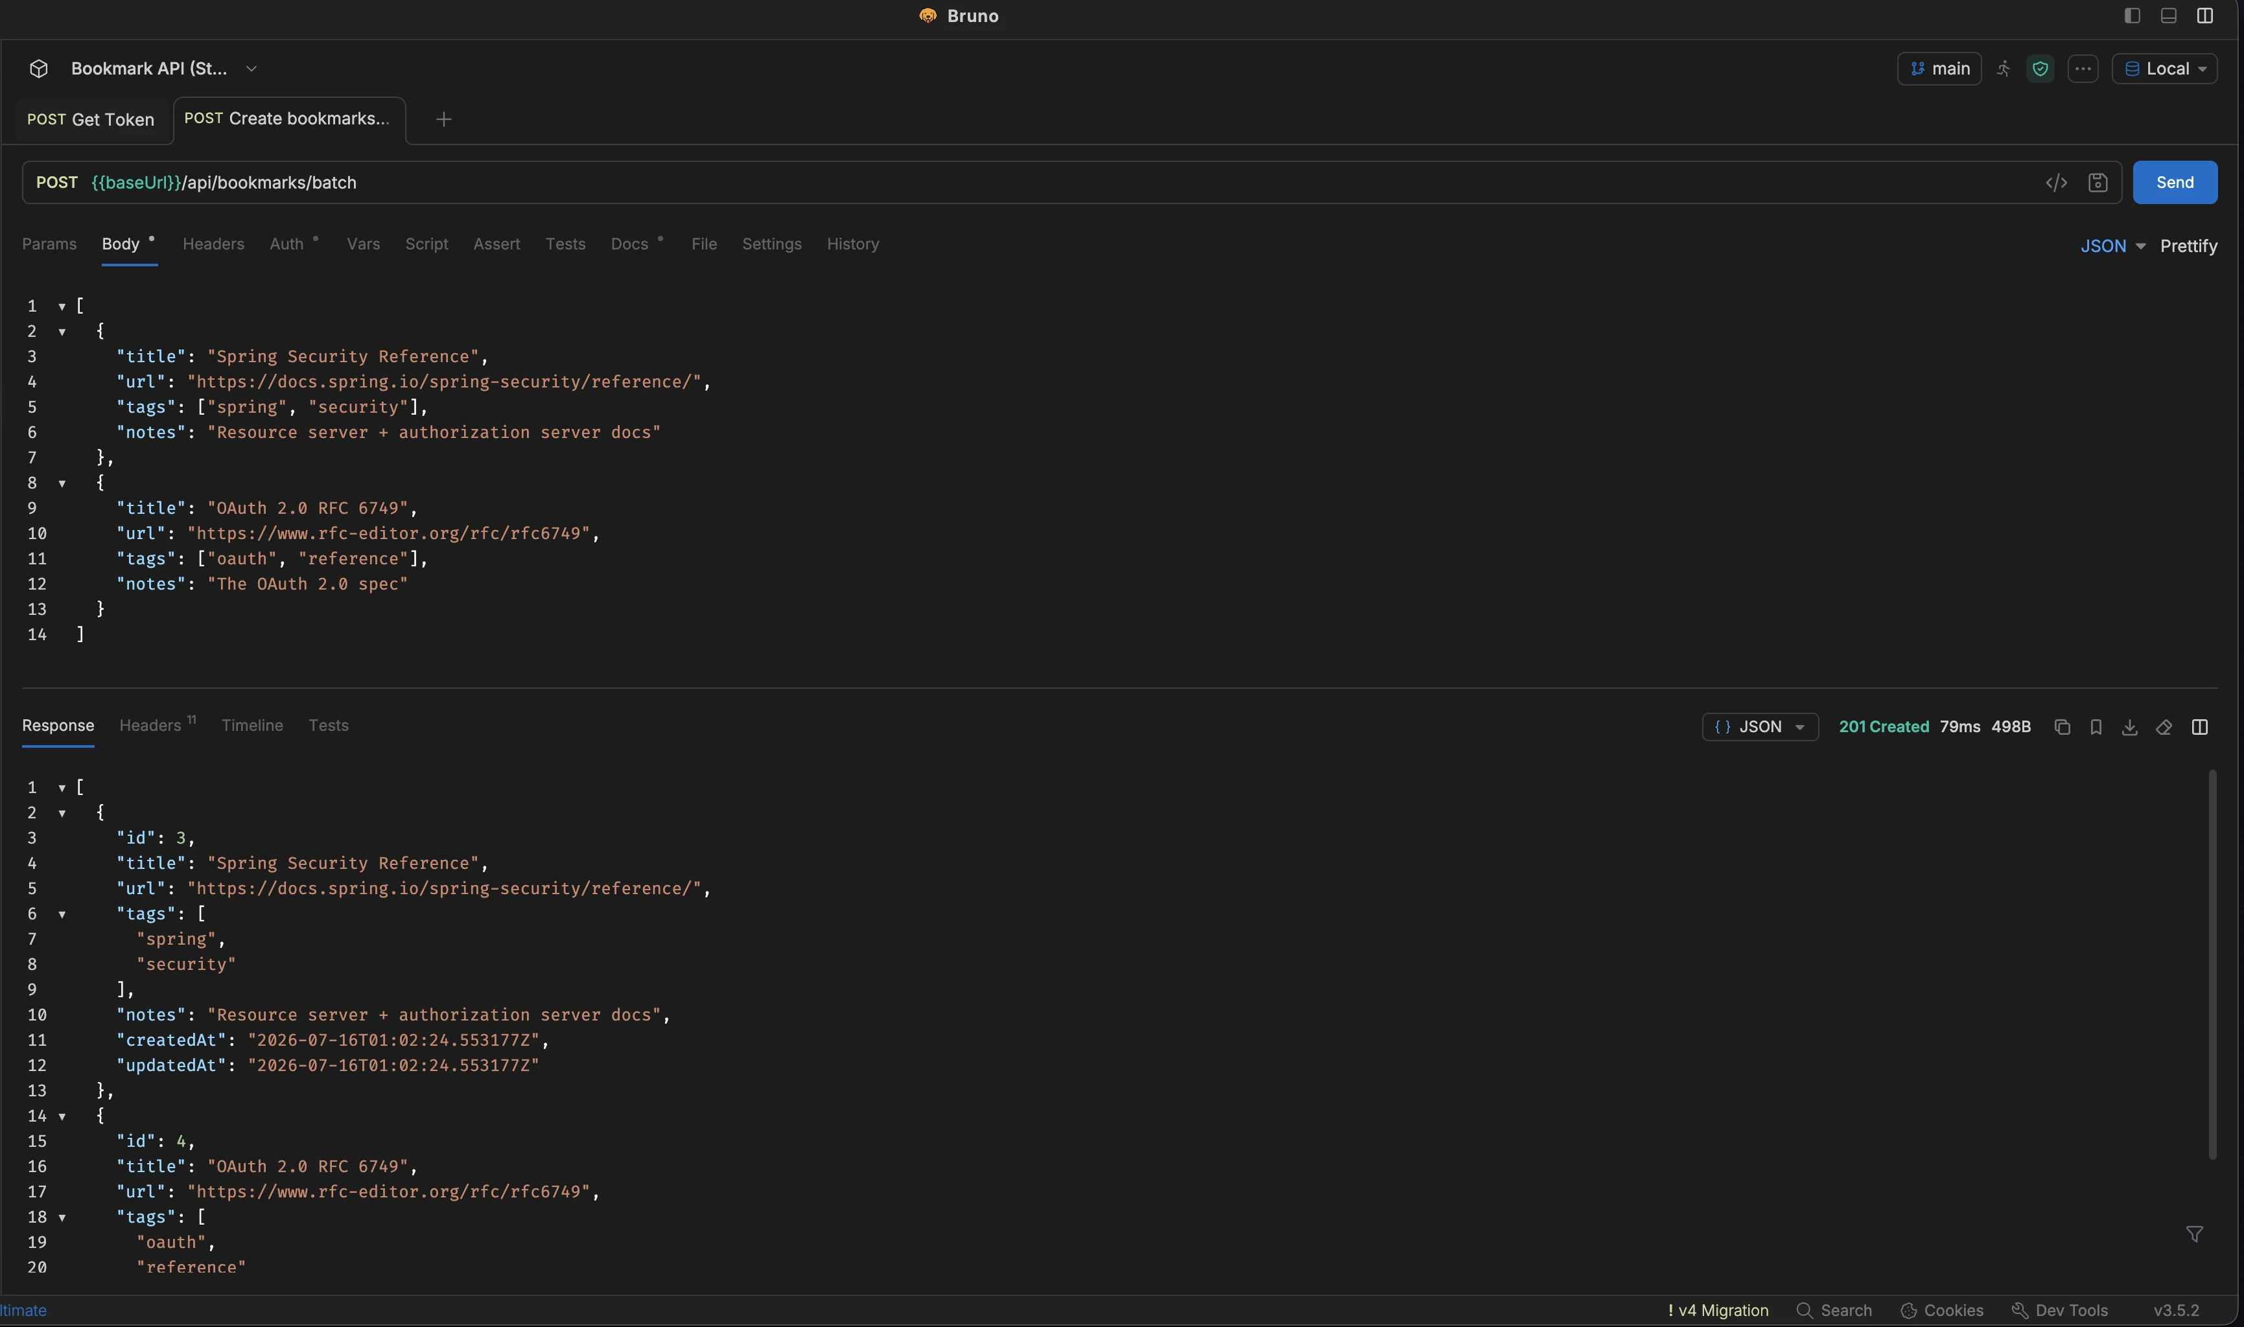This screenshot has height=1327, width=2244.
Task: Send the request
Action: coord(2174,183)
